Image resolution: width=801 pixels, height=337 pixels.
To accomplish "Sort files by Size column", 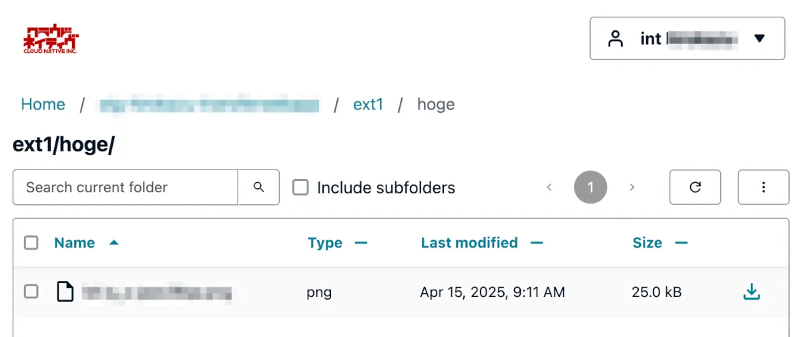I will (x=647, y=243).
